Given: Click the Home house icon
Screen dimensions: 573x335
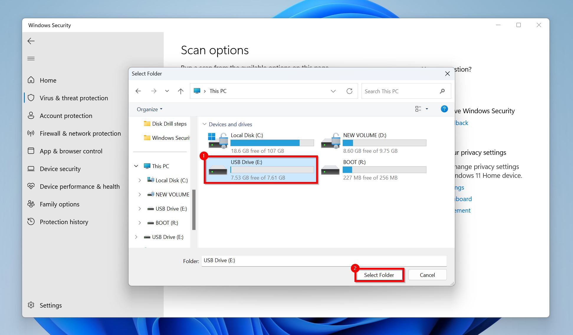Looking at the screenshot, I should coord(31,80).
